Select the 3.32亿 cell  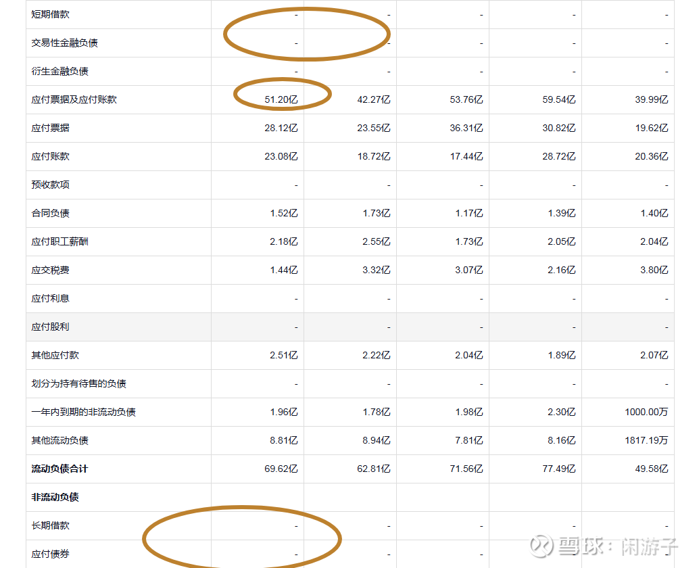(x=377, y=270)
